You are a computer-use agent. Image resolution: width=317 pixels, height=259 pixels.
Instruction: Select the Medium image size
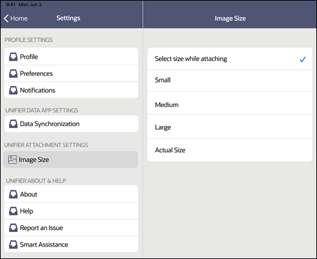tap(230, 103)
